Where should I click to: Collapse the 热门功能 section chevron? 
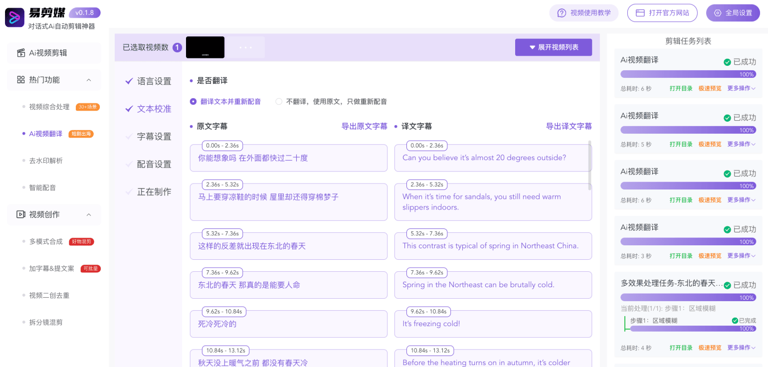pos(89,80)
